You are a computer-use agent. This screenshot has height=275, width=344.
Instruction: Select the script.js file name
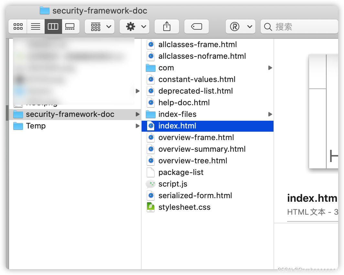173,184
